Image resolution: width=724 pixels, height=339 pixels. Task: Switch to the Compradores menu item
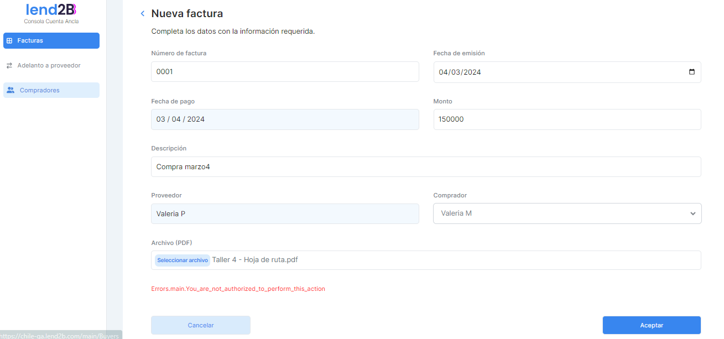click(x=40, y=90)
